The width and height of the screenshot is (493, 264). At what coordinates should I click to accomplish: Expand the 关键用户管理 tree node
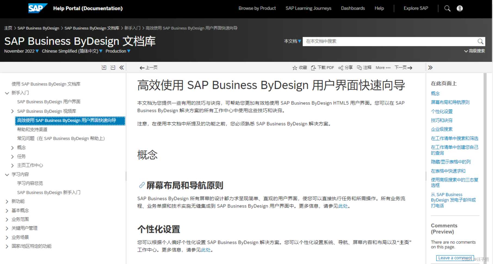click(7, 228)
